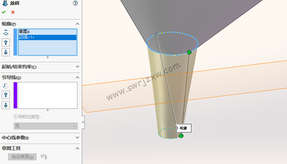Move guide curve down arrow button
Viewport: 287px width, 164px height.
(6, 105)
